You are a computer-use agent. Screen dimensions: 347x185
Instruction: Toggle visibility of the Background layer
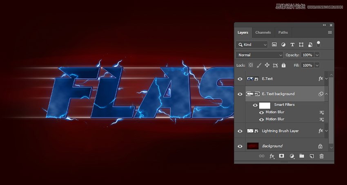240,146
